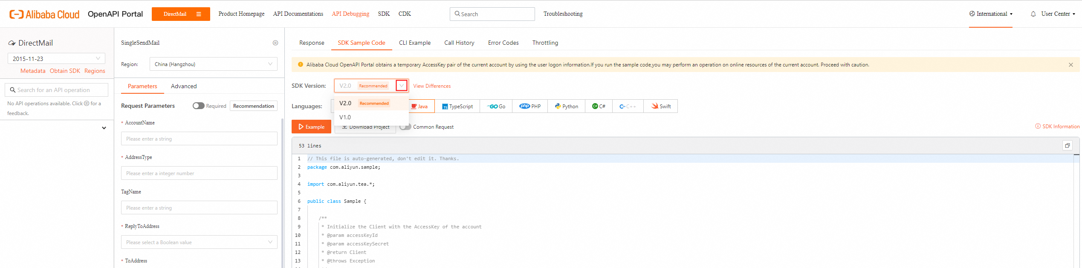Open SDK in top navigation

384,14
